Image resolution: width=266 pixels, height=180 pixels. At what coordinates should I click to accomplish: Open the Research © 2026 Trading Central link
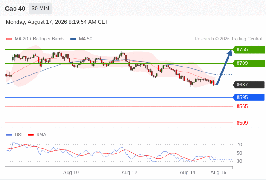(228, 39)
